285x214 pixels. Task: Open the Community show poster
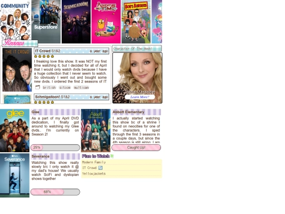15,20
